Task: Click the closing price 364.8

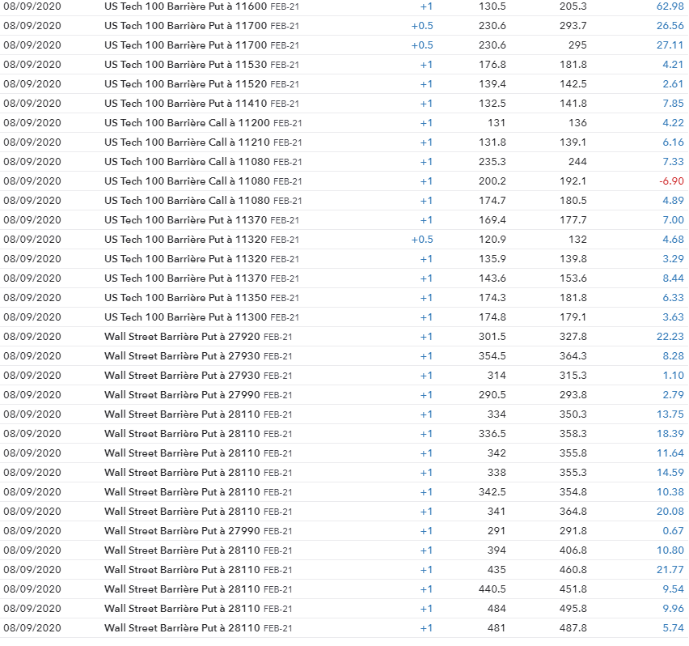Action: pos(573,511)
